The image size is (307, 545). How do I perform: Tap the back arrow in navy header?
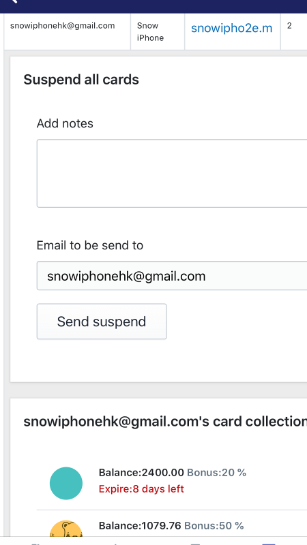[14, 1]
